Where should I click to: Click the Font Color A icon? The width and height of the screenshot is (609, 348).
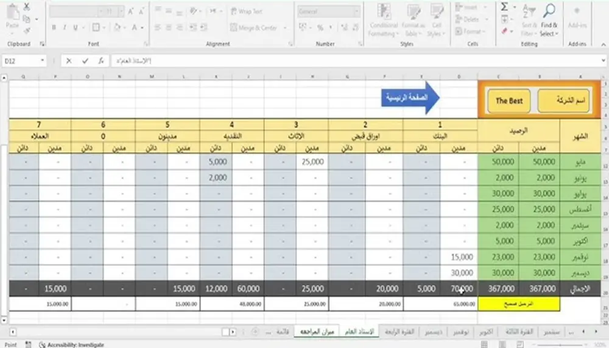[x=135, y=27]
